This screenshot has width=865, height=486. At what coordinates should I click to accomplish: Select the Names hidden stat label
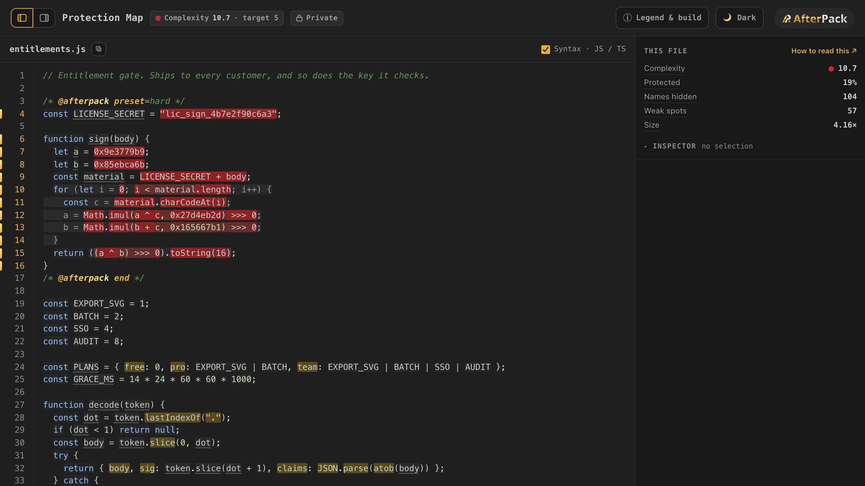coord(670,97)
